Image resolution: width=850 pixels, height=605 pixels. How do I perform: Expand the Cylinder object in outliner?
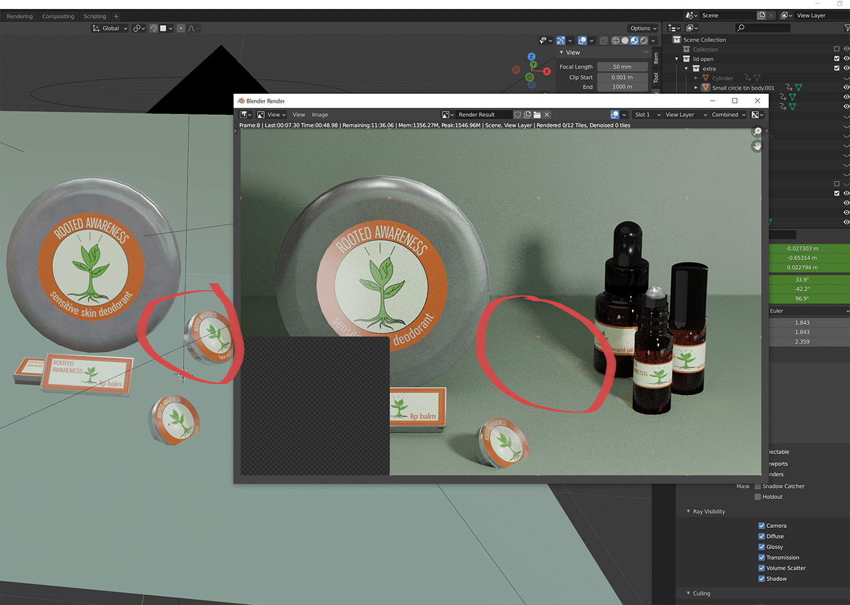[696, 78]
